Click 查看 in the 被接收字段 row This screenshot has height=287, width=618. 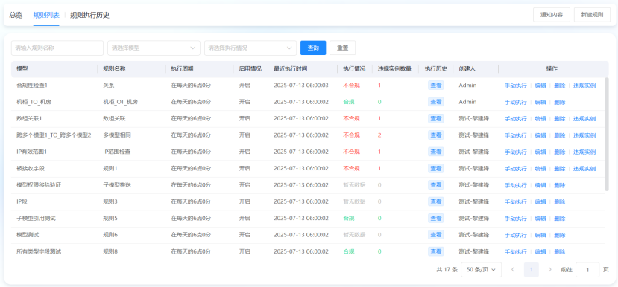[435, 168]
